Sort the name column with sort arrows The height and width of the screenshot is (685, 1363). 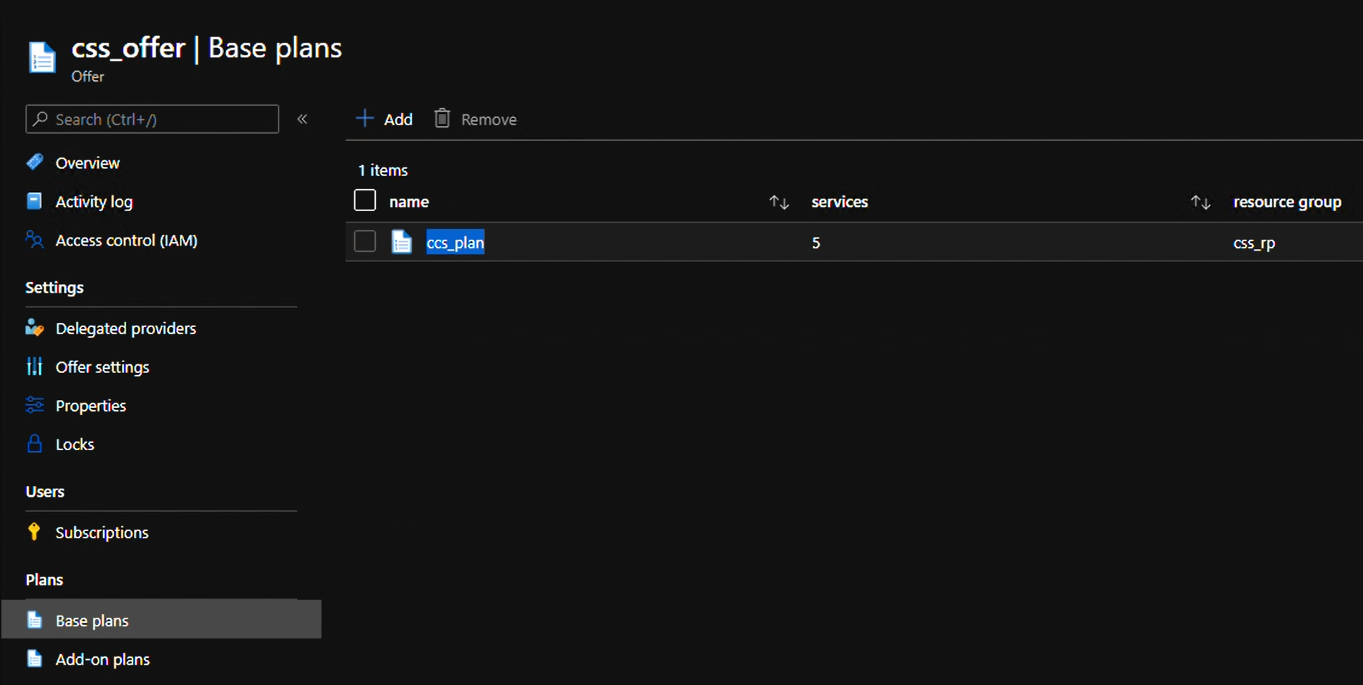pos(779,202)
